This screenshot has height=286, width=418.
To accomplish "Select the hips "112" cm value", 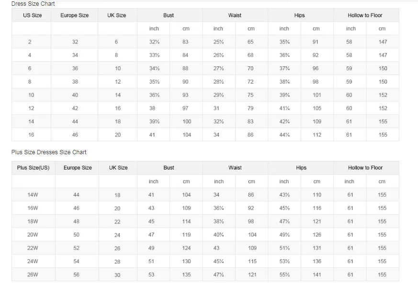I will tap(317, 135).
